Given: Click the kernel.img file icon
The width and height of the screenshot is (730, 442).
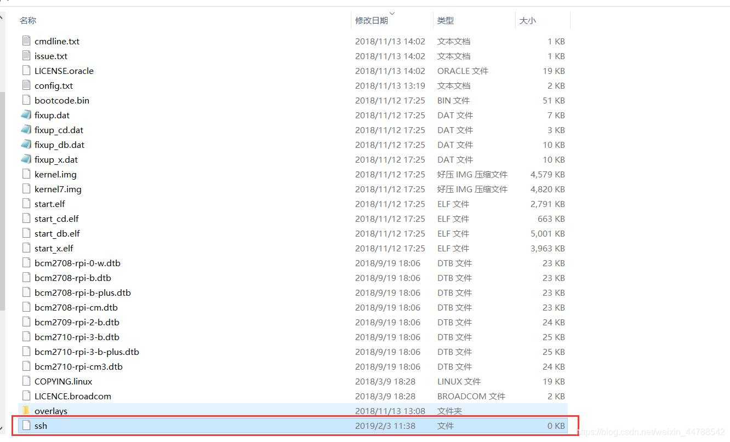Looking at the screenshot, I should (26, 174).
